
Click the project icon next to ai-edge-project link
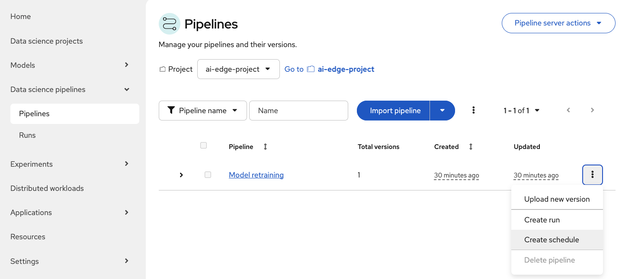pyautogui.click(x=311, y=69)
